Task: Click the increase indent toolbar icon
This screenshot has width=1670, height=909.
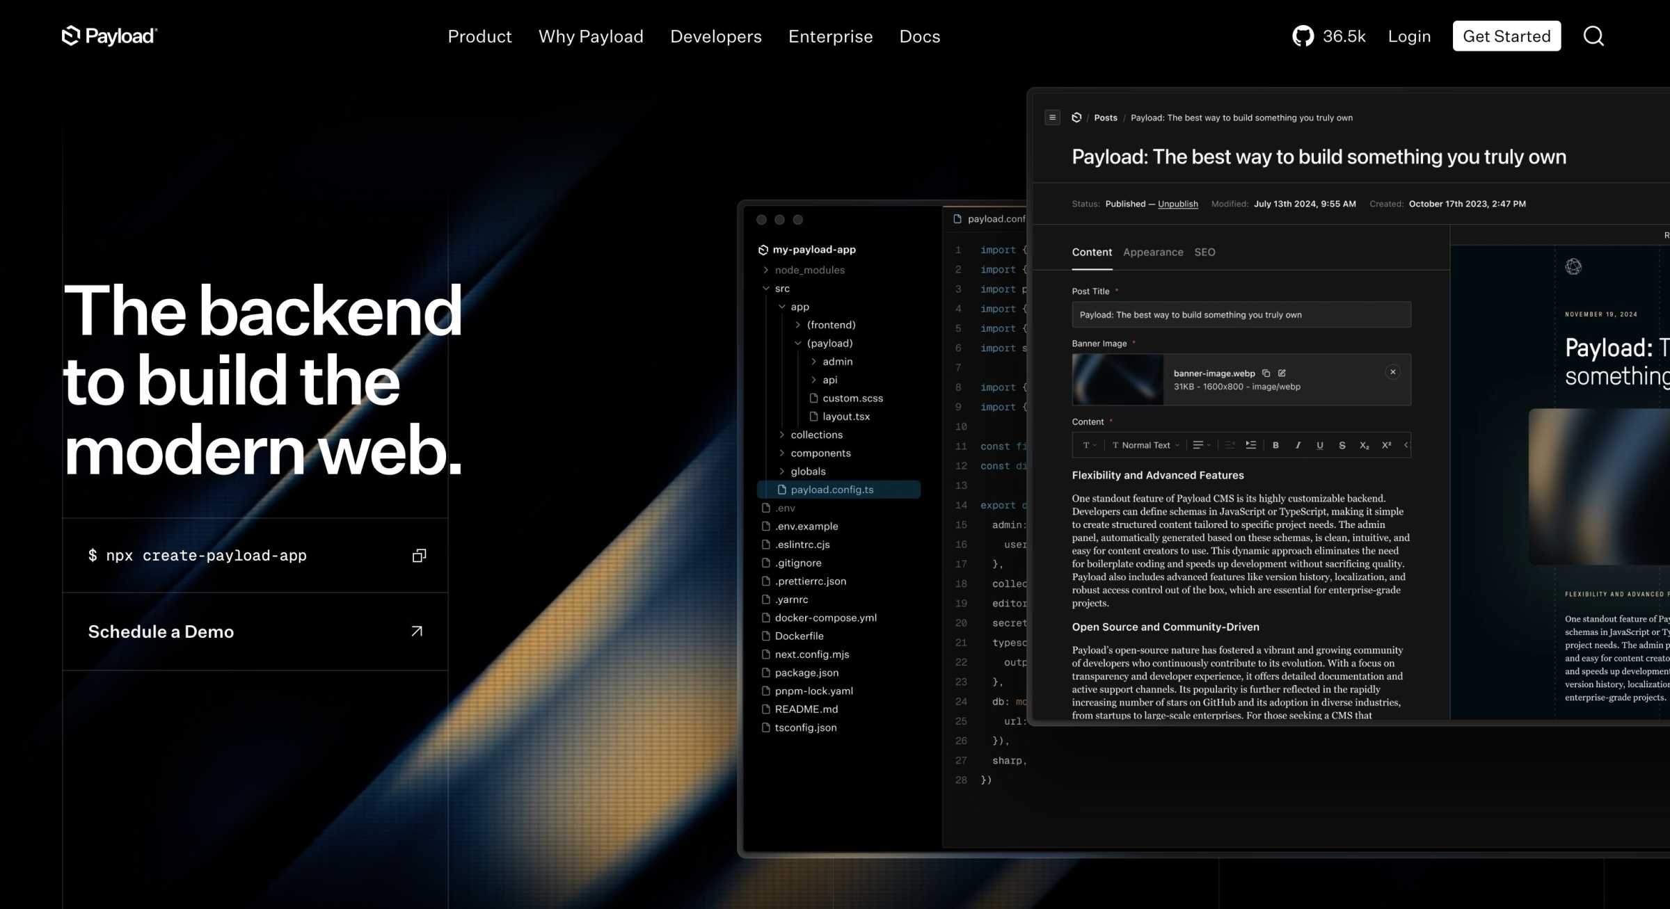Action: tap(1250, 446)
